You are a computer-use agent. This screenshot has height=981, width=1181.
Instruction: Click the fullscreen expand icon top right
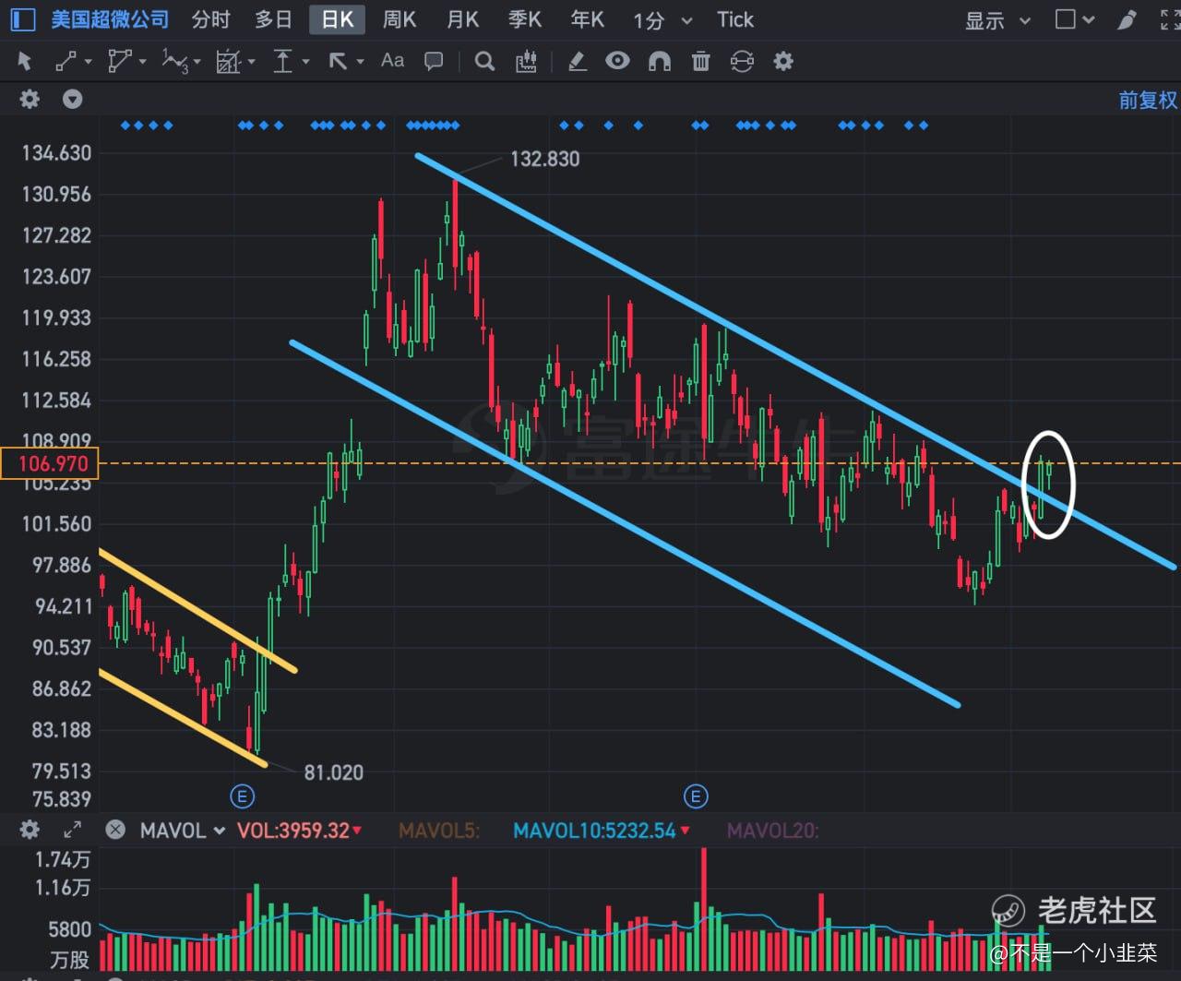point(1169,19)
